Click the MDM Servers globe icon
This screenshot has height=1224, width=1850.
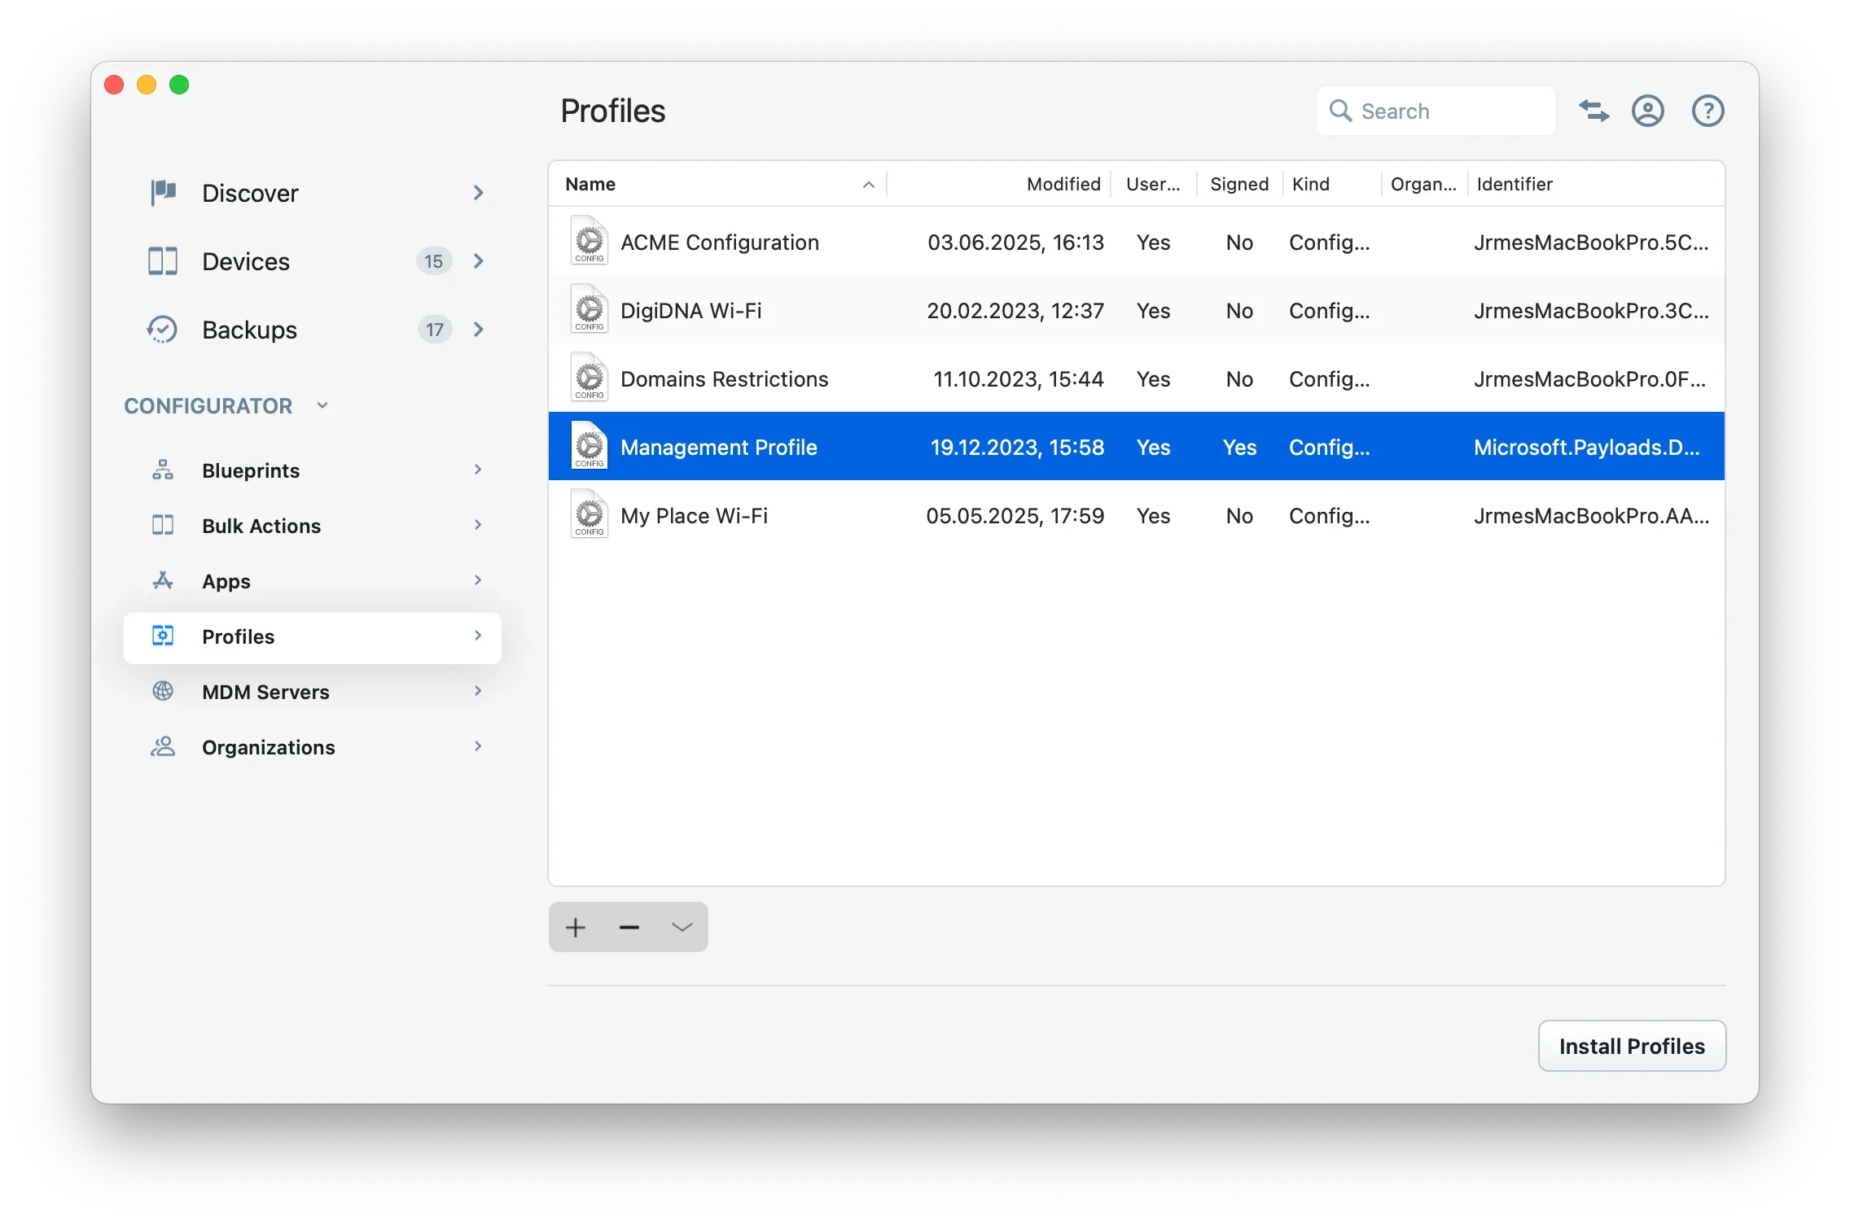point(162,692)
